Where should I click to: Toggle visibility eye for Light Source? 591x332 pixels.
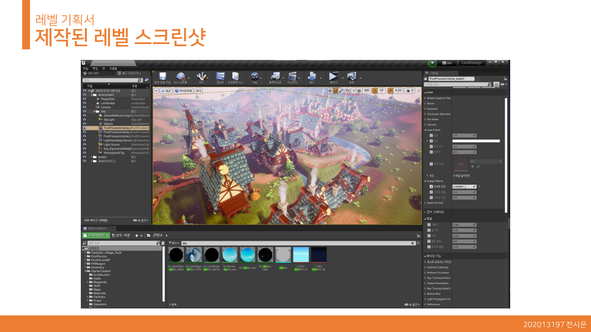(x=84, y=144)
